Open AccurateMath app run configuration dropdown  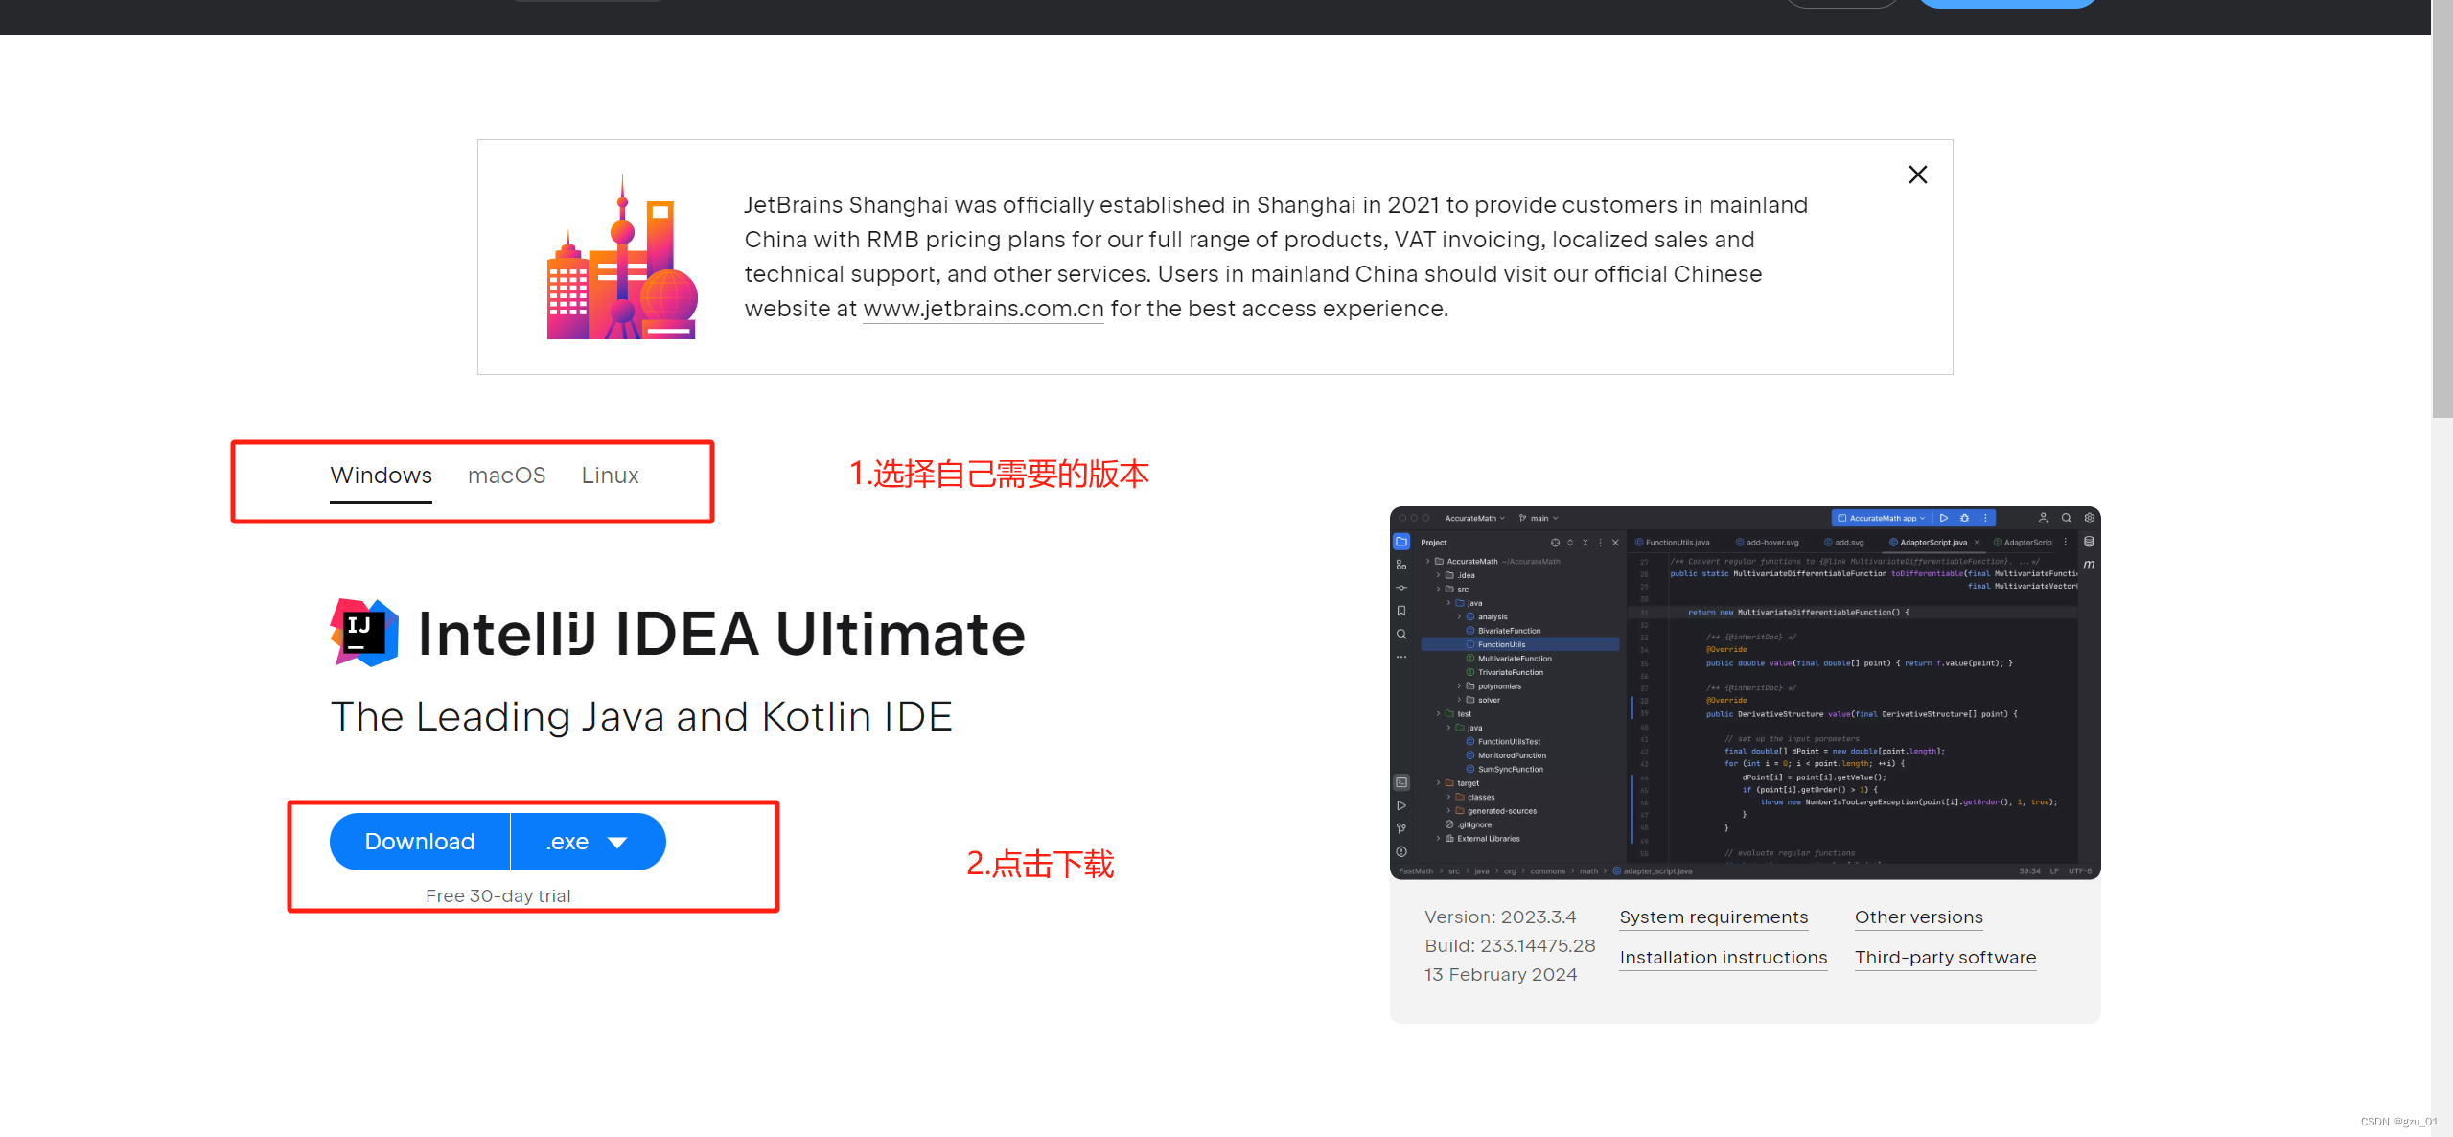tap(1882, 518)
